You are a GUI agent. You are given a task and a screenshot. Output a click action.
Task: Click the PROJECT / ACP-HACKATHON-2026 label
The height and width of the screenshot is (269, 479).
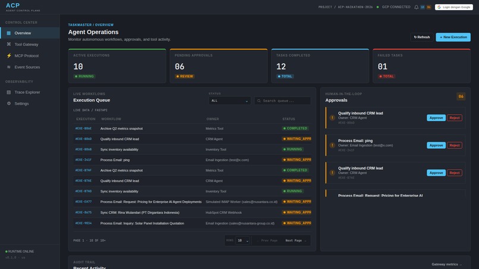[345, 7]
